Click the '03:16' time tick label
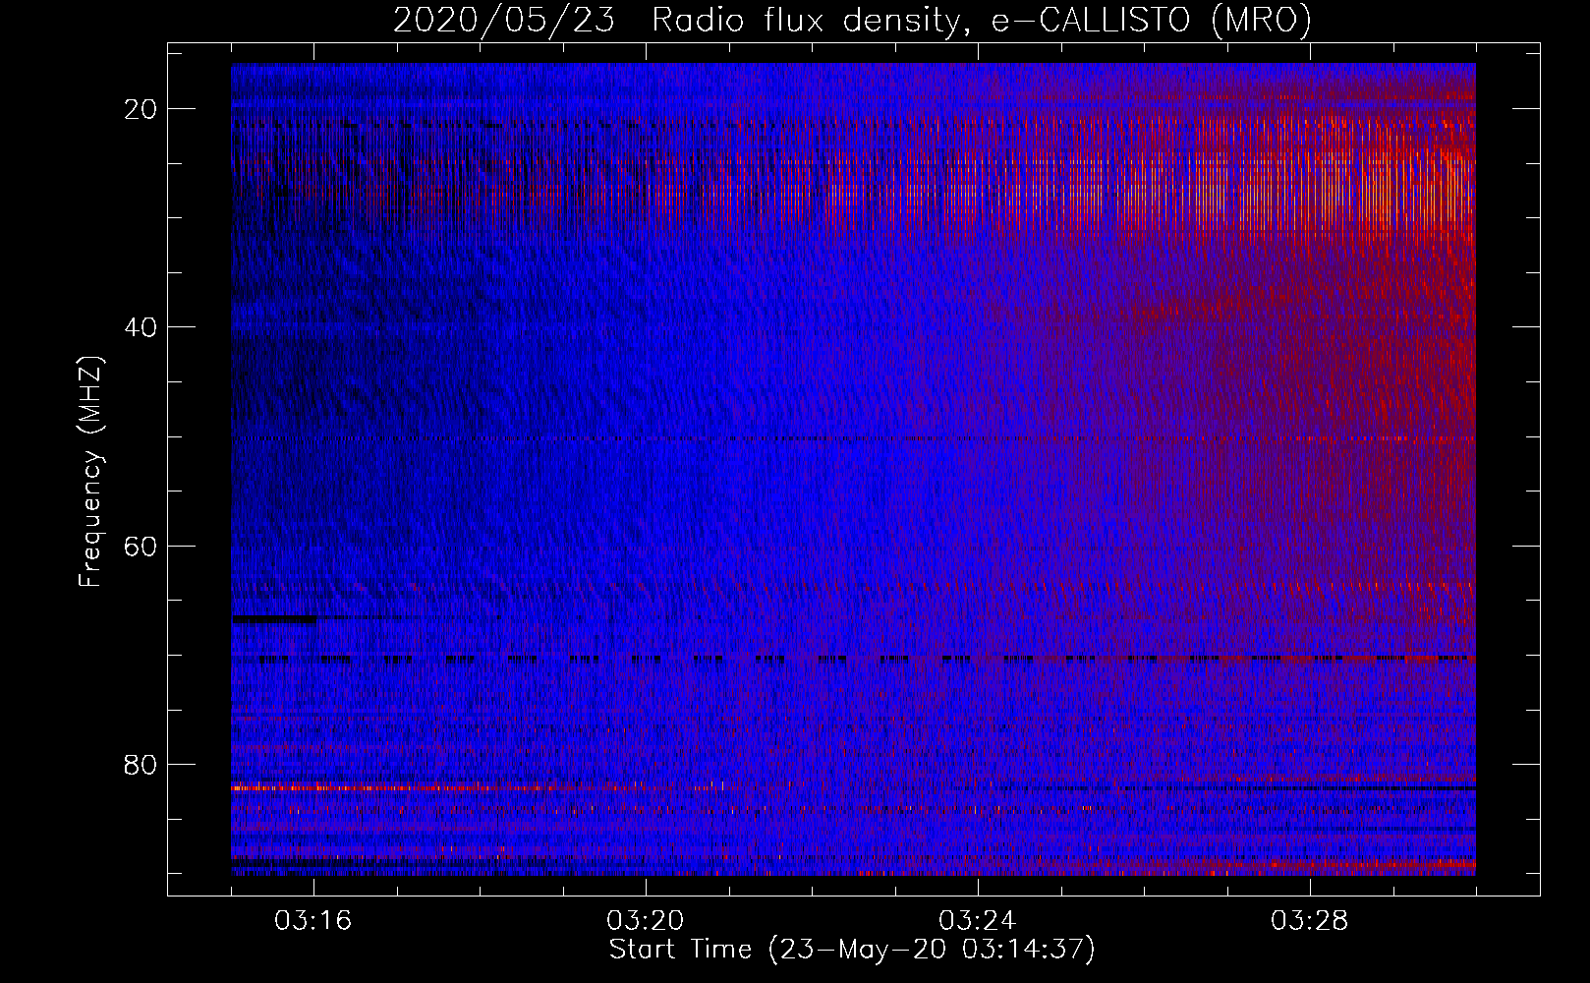The width and height of the screenshot is (1590, 983). pyautogui.click(x=313, y=921)
